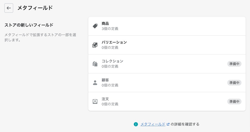Click the 3個の定義 text under 商品

(110, 29)
